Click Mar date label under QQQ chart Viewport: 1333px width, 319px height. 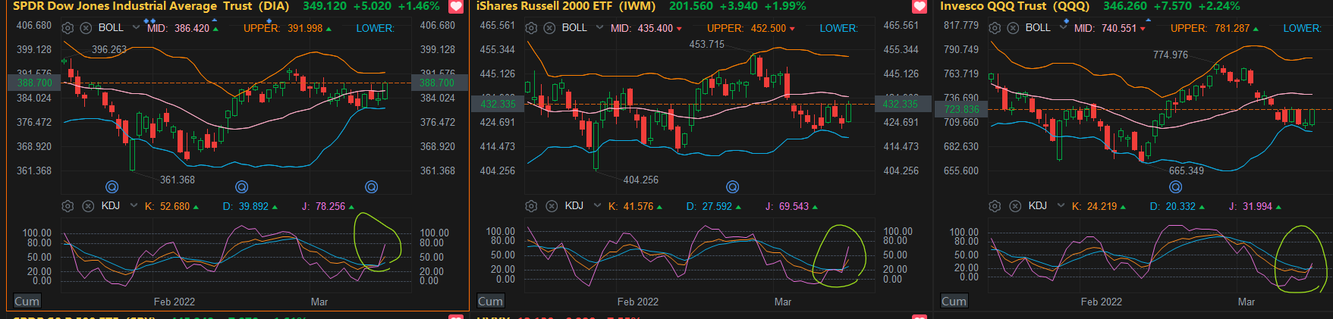point(1247,302)
